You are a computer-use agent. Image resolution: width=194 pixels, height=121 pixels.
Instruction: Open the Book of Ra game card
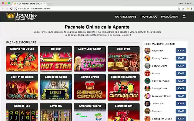click(124, 59)
